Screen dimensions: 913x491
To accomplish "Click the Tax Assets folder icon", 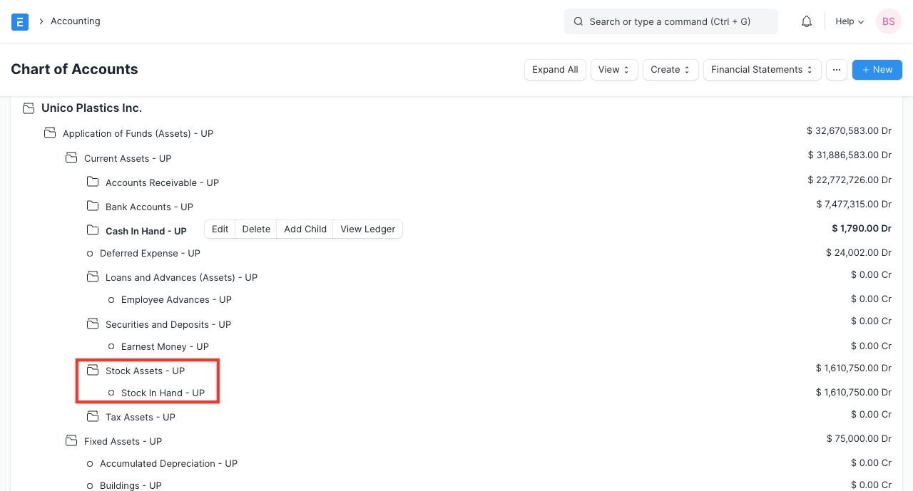I will coord(93,417).
